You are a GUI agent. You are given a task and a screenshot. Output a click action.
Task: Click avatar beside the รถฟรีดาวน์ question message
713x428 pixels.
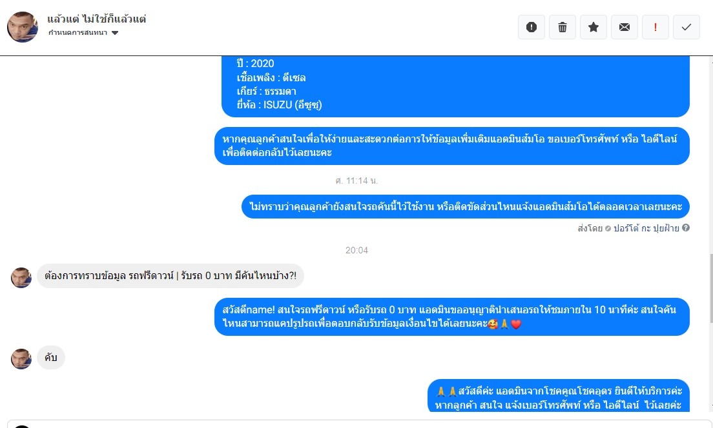point(21,277)
